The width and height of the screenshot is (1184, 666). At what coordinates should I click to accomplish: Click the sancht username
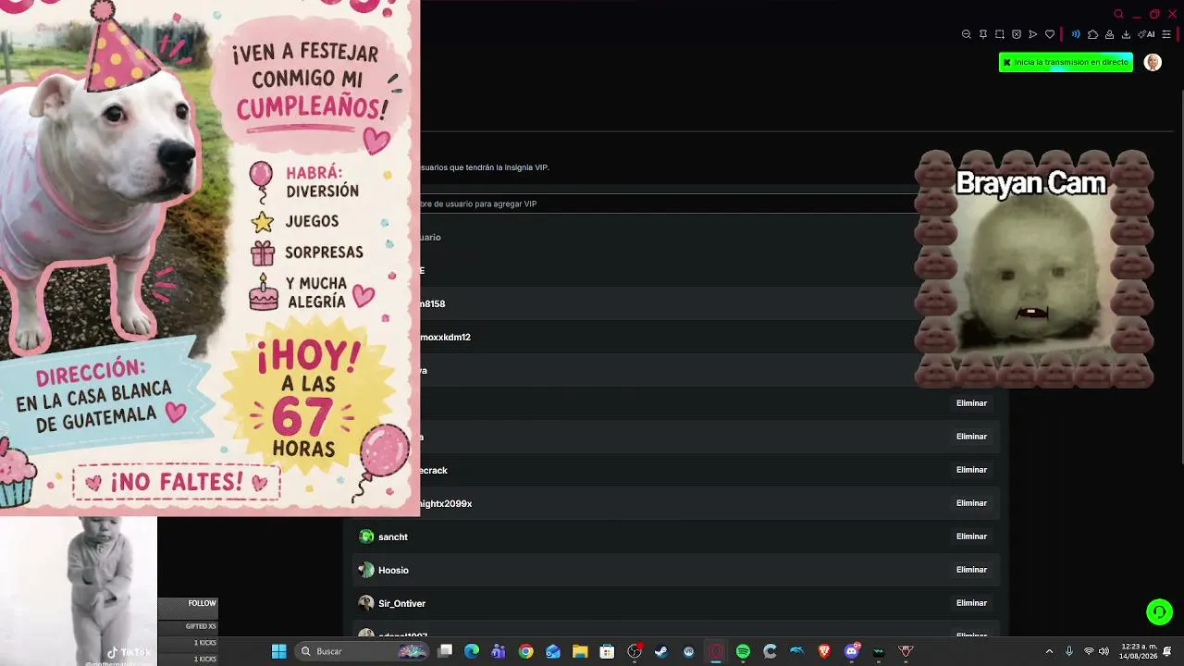click(393, 536)
